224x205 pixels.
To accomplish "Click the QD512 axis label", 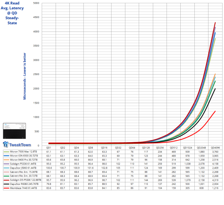I will [x=173, y=148].
